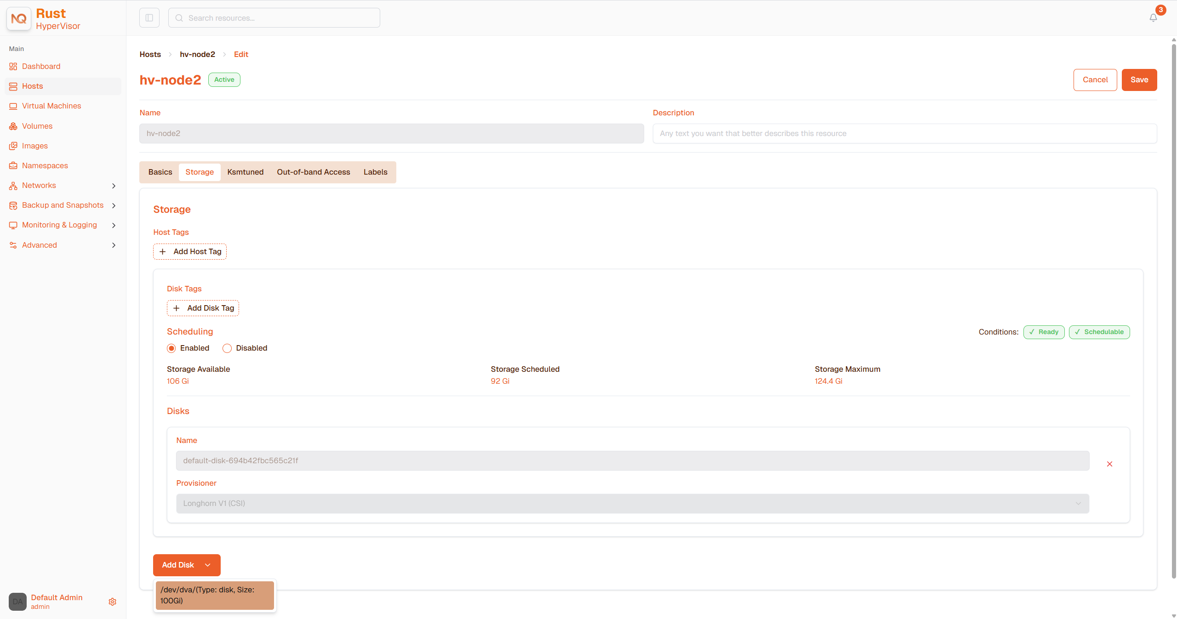
Task: Click the disk Name field
Action: click(633, 461)
